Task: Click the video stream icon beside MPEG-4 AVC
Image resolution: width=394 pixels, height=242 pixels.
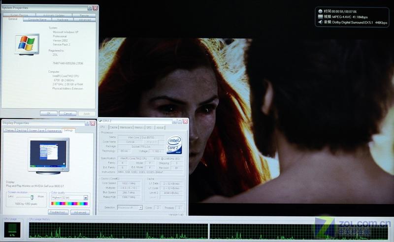Action: tap(320, 17)
